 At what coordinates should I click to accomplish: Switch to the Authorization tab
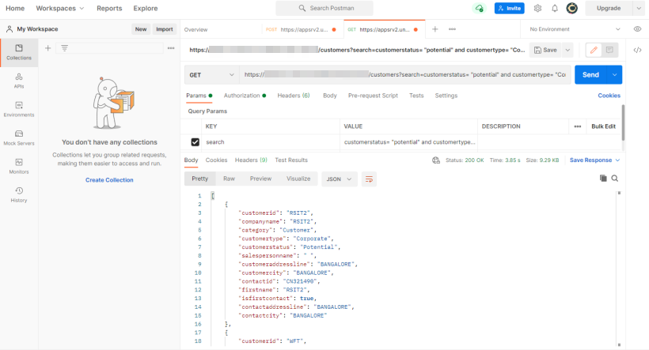coord(245,96)
